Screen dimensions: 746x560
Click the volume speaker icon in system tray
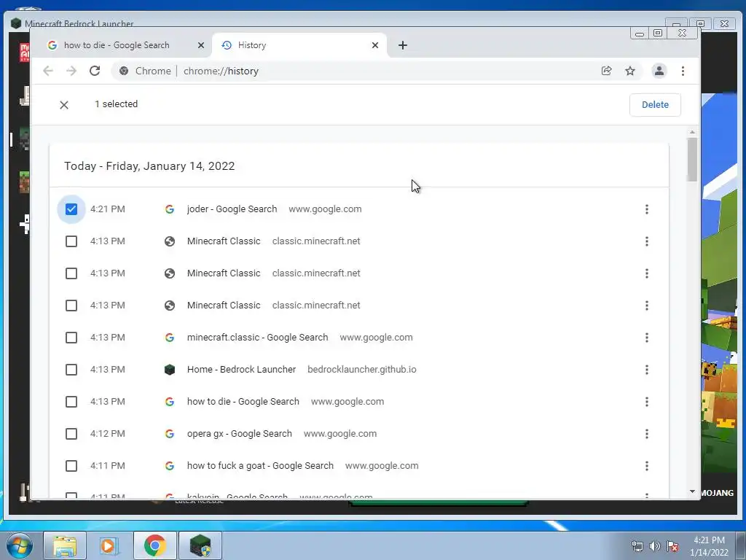655,545
